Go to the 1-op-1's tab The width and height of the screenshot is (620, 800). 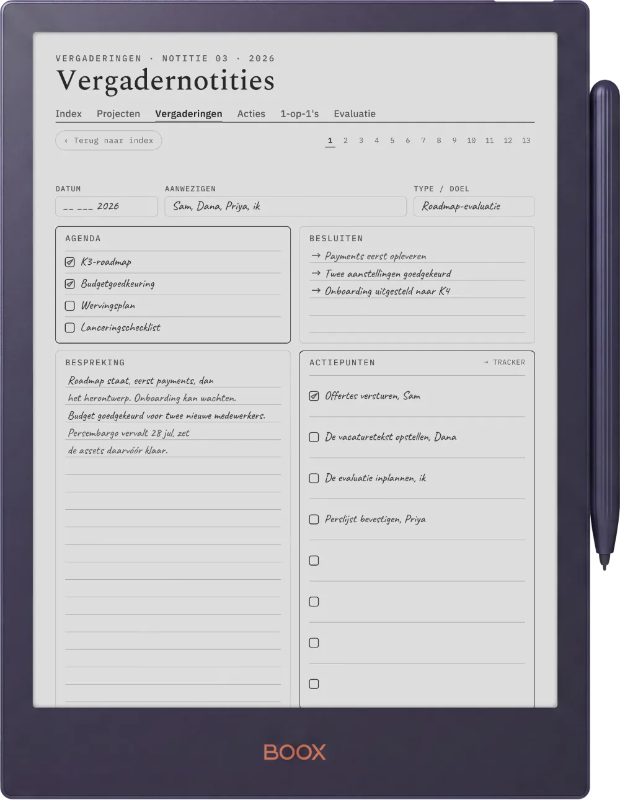pyautogui.click(x=299, y=113)
